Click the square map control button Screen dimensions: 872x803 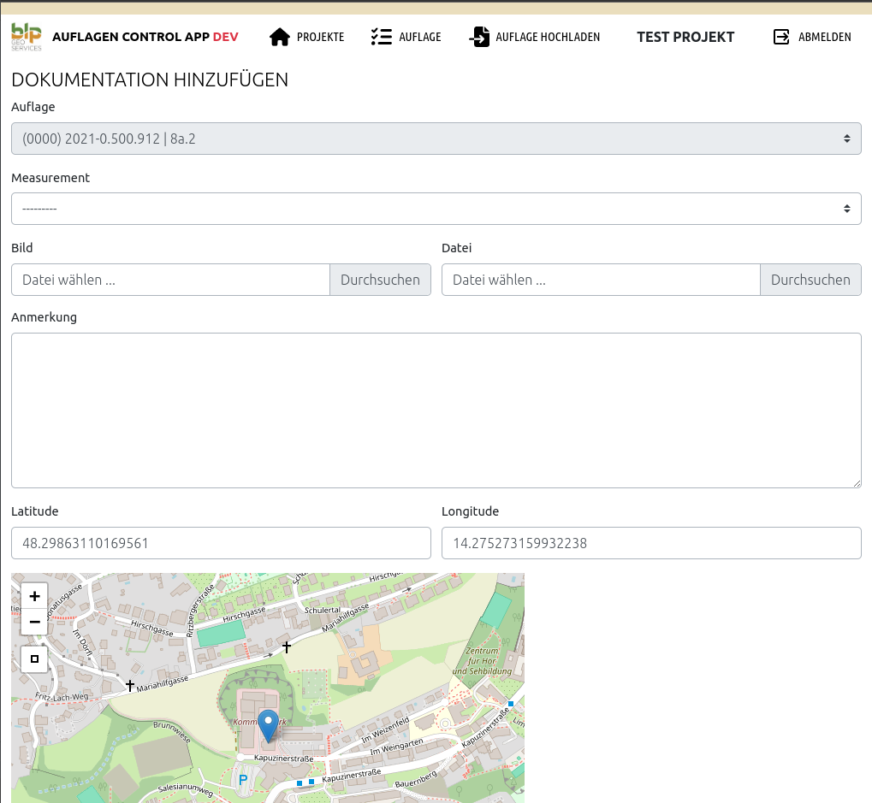34,658
